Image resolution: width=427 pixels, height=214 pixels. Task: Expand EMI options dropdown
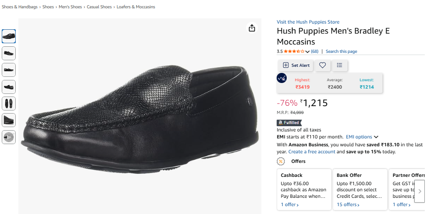[x=362, y=137]
